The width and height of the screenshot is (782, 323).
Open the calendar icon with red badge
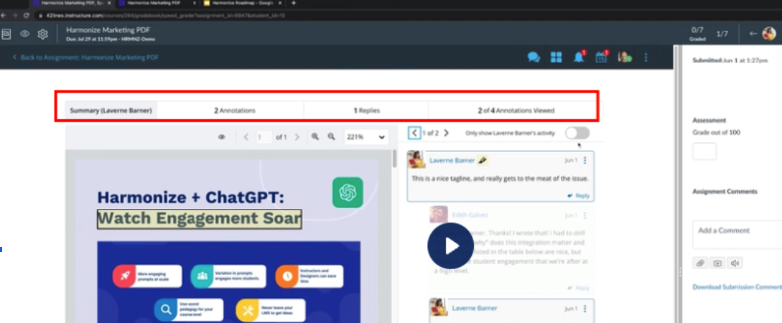602,57
